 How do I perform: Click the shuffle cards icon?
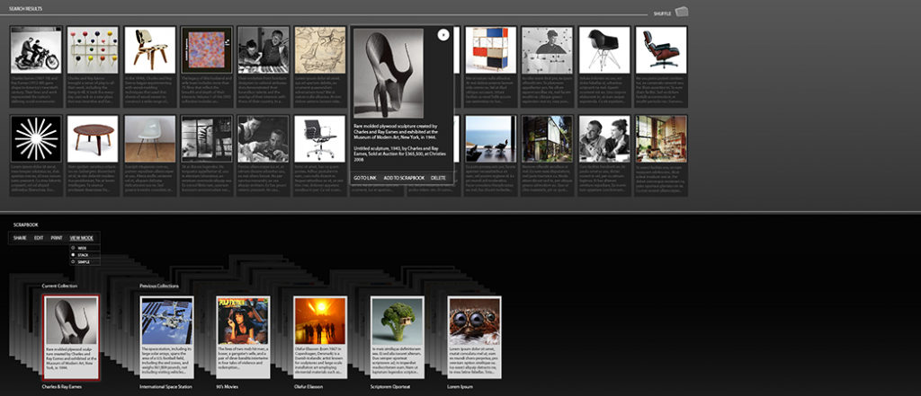coord(682,12)
